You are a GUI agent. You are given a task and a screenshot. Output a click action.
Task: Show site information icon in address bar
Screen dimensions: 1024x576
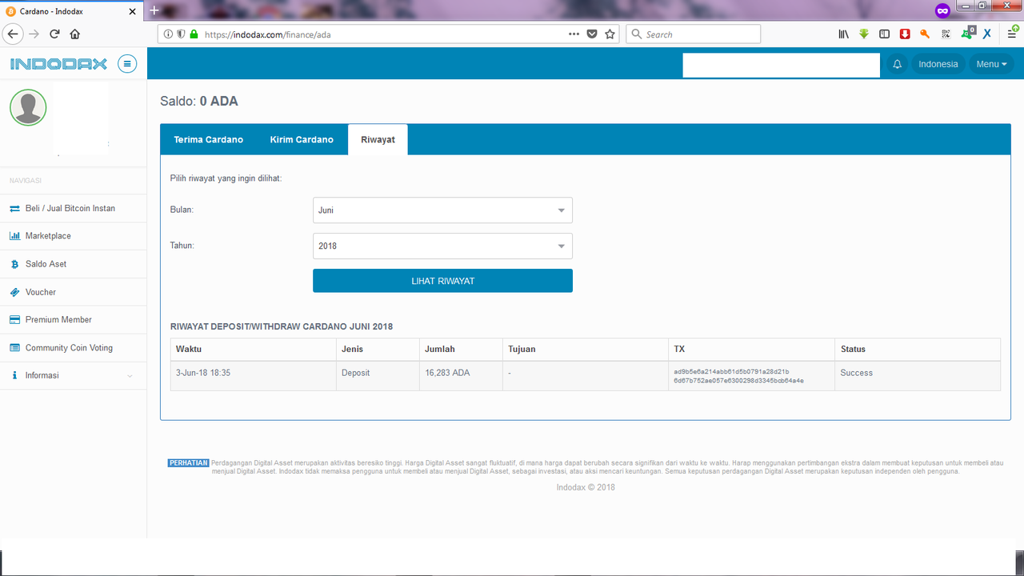click(x=168, y=34)
